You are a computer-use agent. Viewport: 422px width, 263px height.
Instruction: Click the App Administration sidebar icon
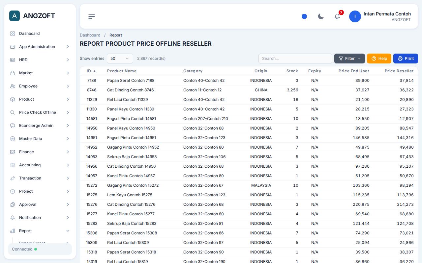[13, 47]
